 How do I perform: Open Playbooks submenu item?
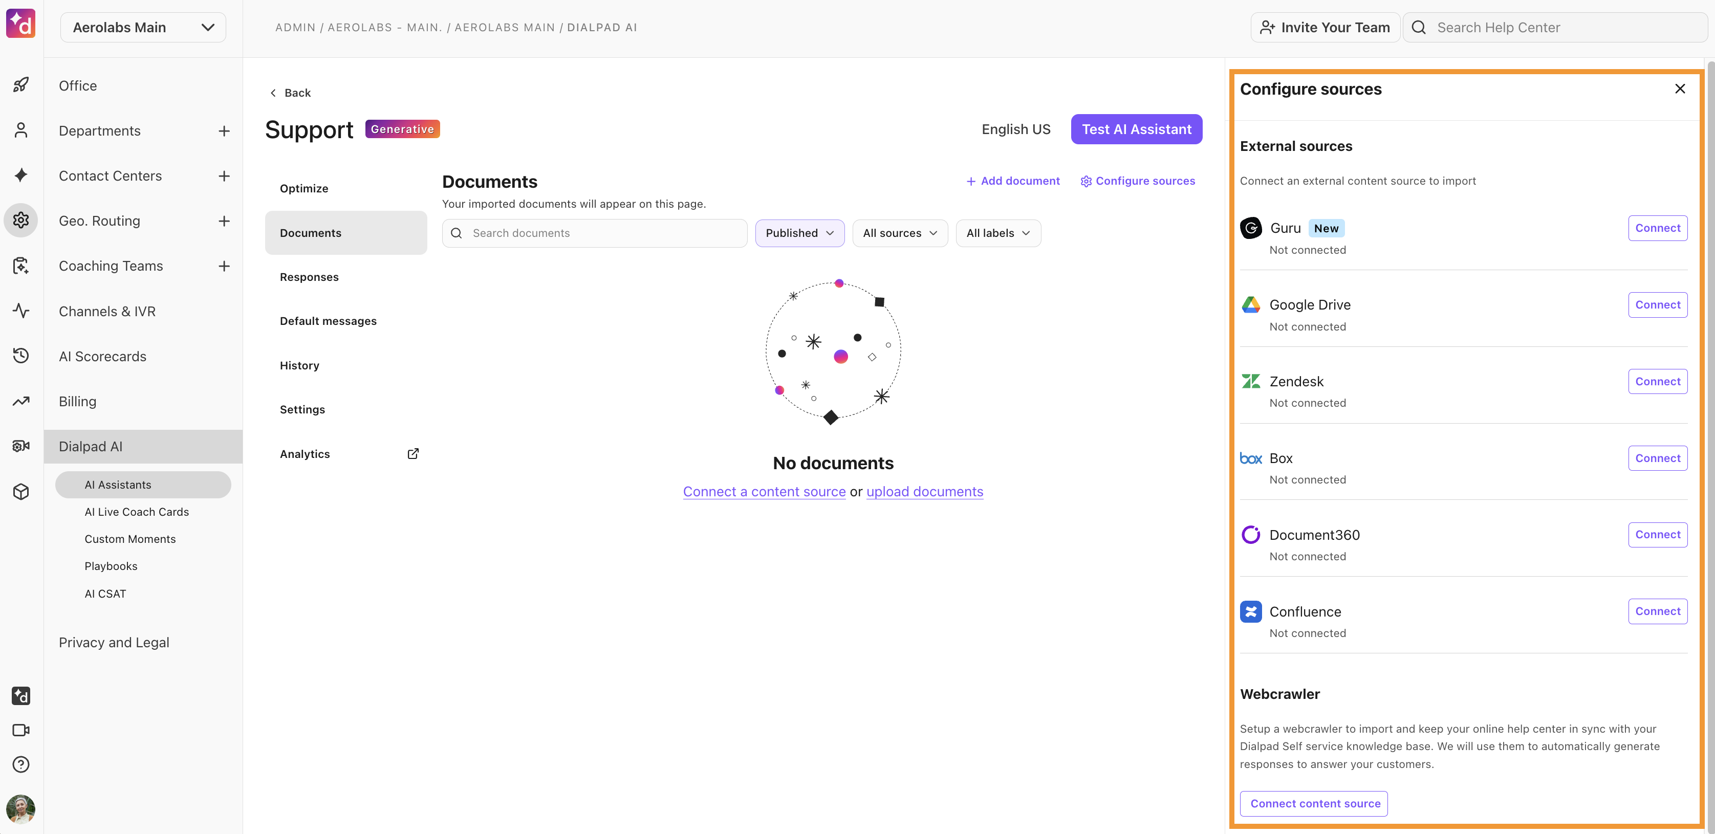pyautogui.click(x=111, y=566)
